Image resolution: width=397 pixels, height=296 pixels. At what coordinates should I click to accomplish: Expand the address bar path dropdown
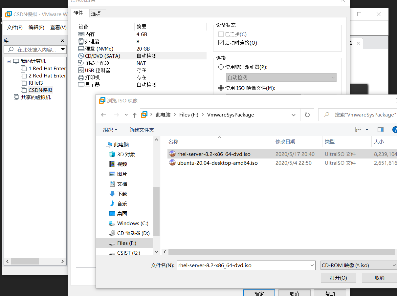294,115
